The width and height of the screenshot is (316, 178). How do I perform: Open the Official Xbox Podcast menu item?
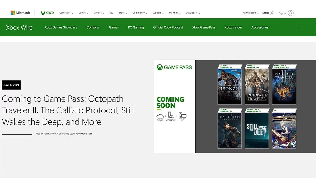(168, 27)
